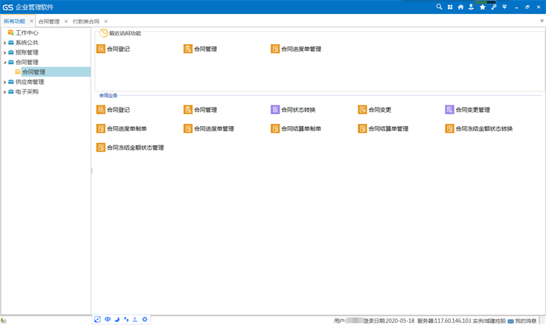Select 工作中心 in the sidebar tree
The image size is (546, 325).
[x=27, y=33]
